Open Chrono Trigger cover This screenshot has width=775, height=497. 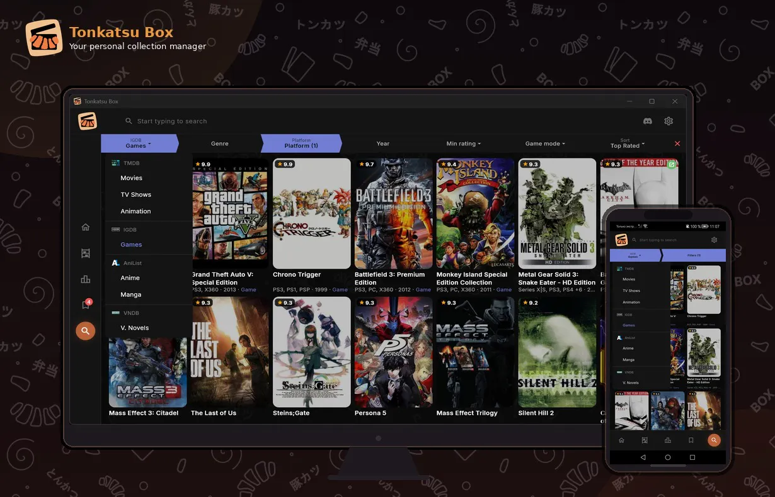(x=312, y=213)
